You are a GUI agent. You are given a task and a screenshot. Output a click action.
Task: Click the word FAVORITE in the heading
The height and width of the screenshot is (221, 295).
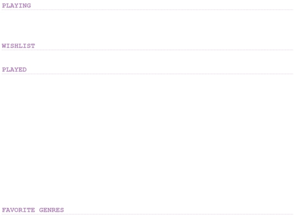19,210
